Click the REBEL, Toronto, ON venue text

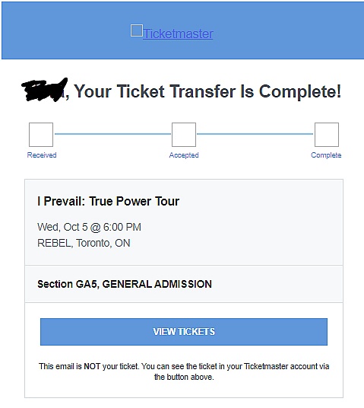[x=84, y=243]
